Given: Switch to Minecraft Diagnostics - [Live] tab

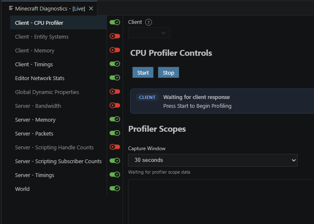Looking at the screenshot, I should 50,9.
